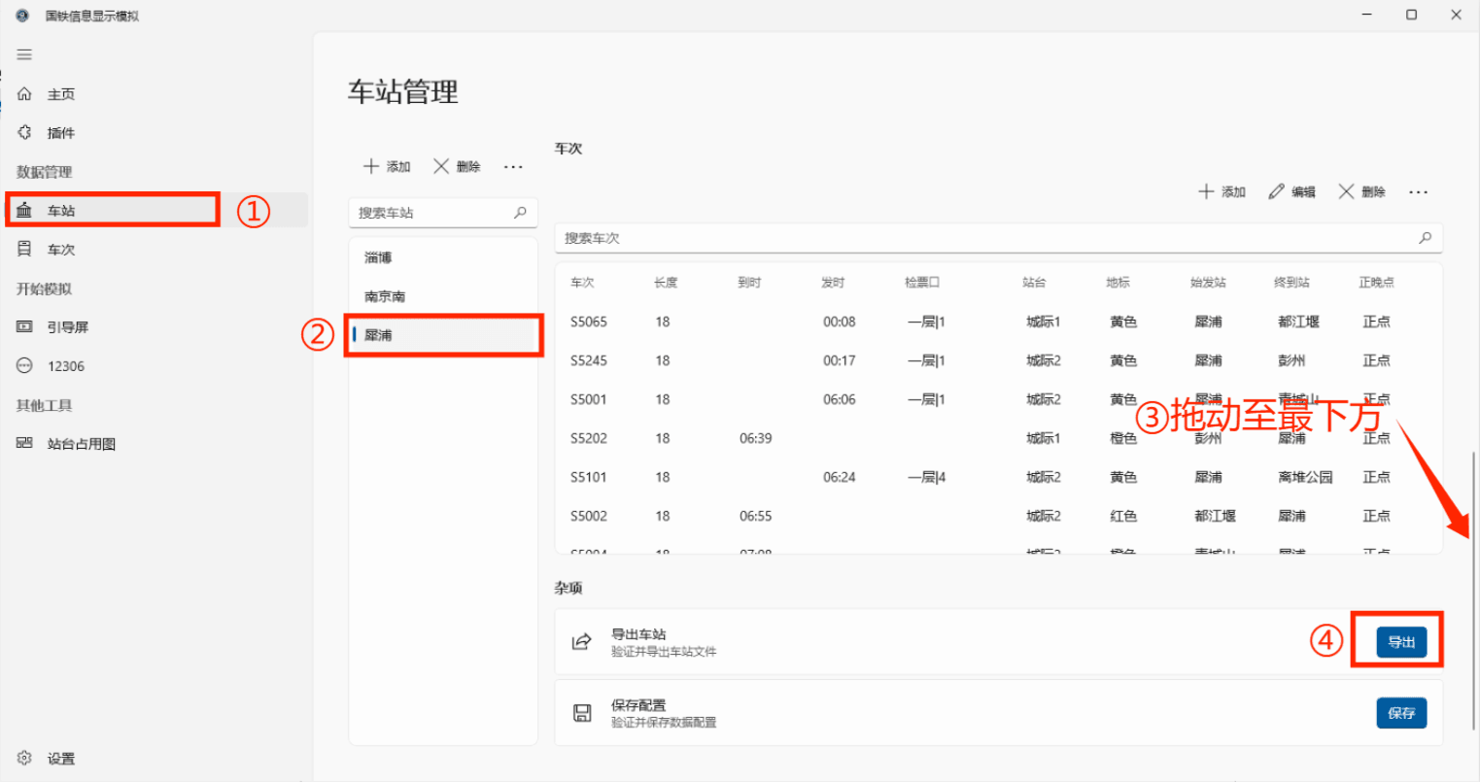1480x782 pixels.
Task: Open 车次 in the sidebar
Action: [x=60, y=250]
